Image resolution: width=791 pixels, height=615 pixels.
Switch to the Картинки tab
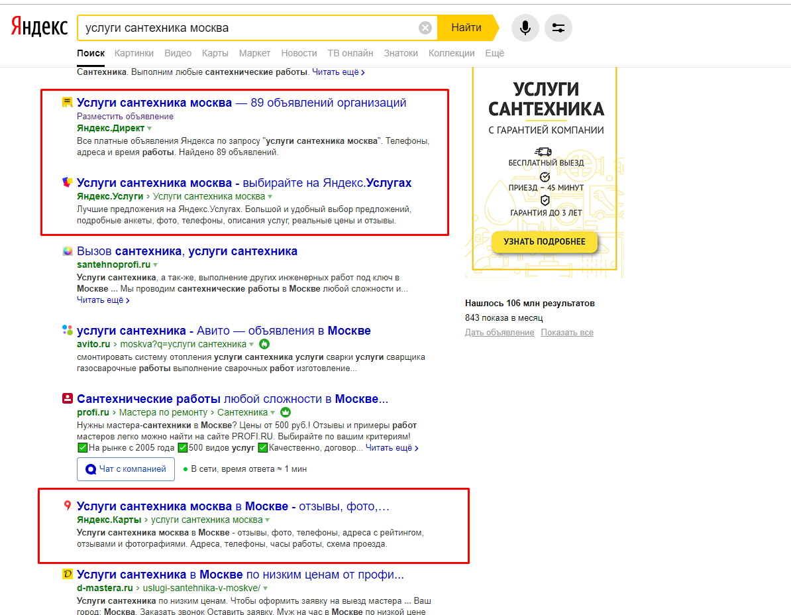134,53
